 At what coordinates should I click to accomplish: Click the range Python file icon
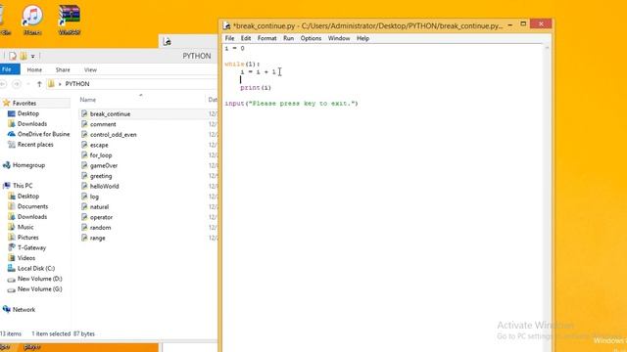pos(84,238)
